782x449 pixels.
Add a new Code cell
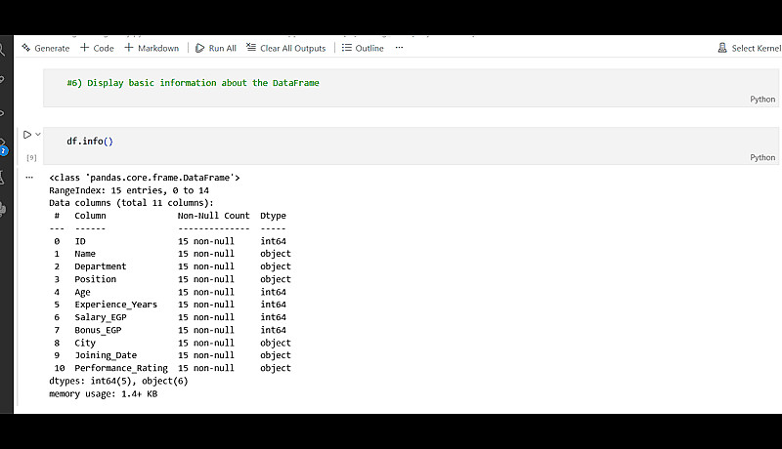97,48
